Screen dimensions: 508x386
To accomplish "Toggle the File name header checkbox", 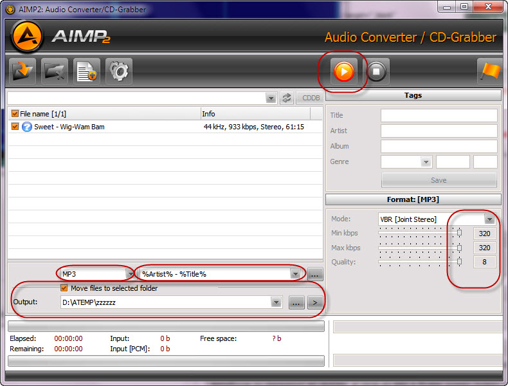I will 15,114.
